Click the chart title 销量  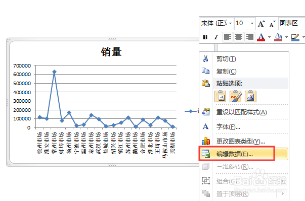111,52
